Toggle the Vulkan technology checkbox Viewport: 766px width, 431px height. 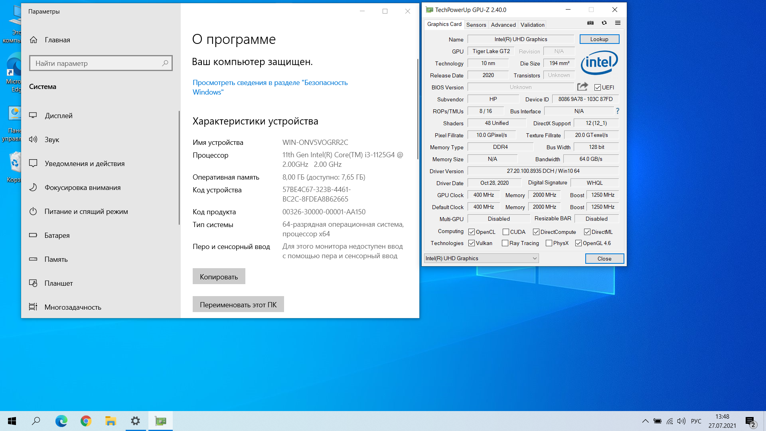click(x=471, y=243)
